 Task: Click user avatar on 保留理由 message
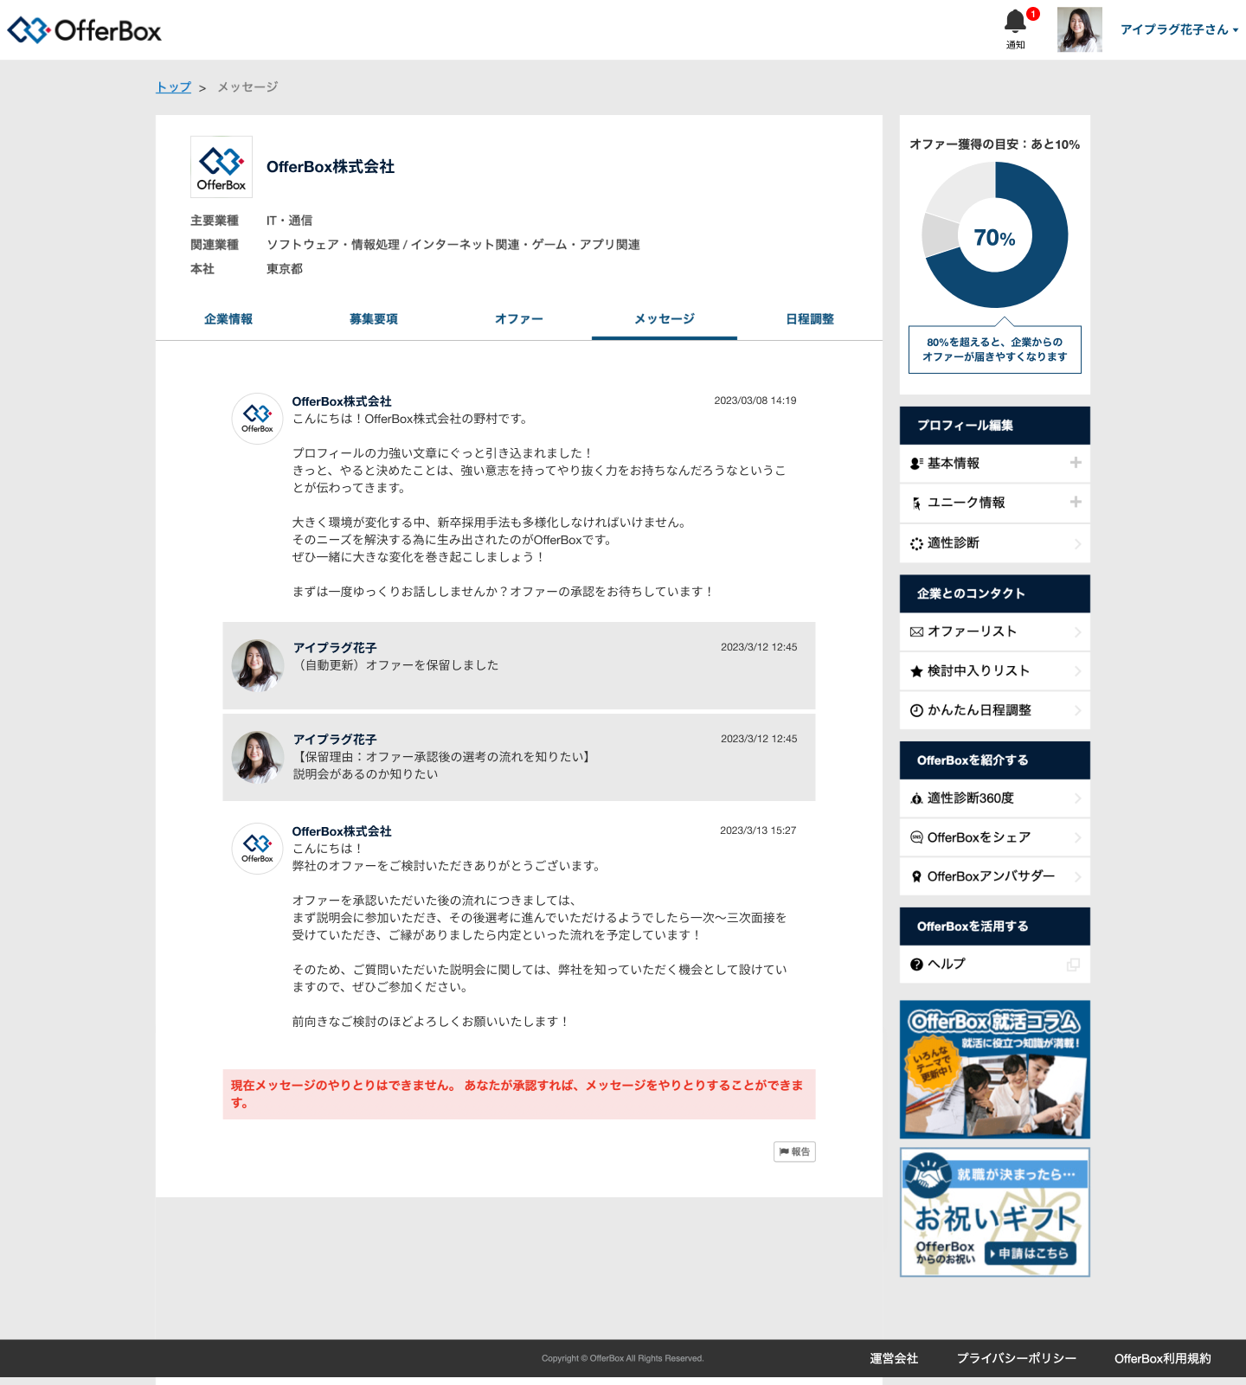258,758
